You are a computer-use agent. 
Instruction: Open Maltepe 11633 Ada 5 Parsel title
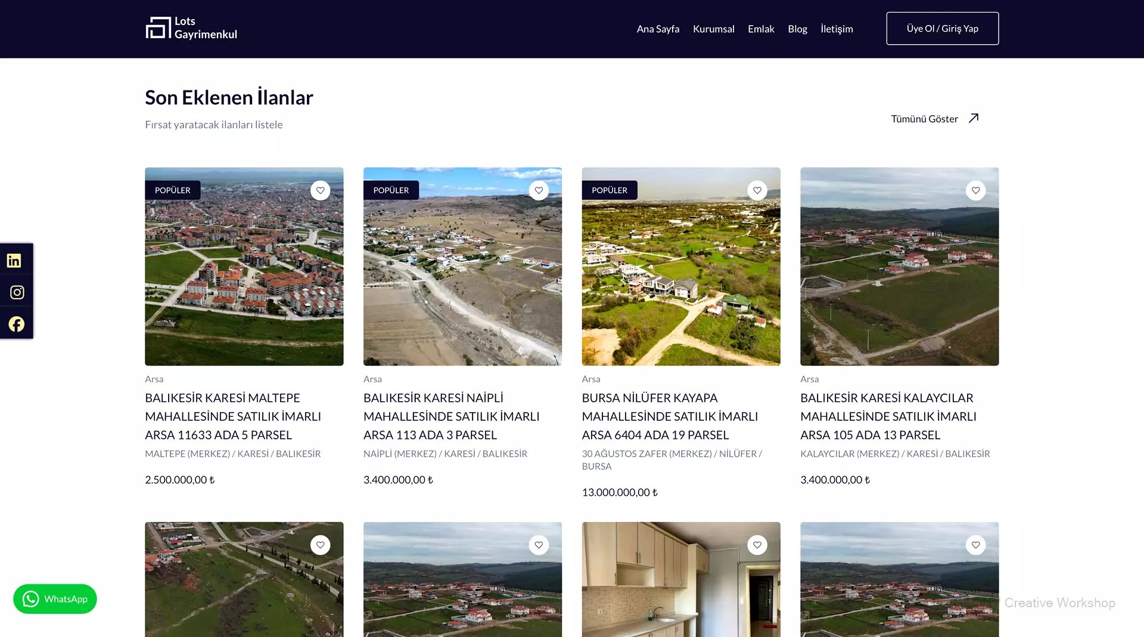[233, 416]
